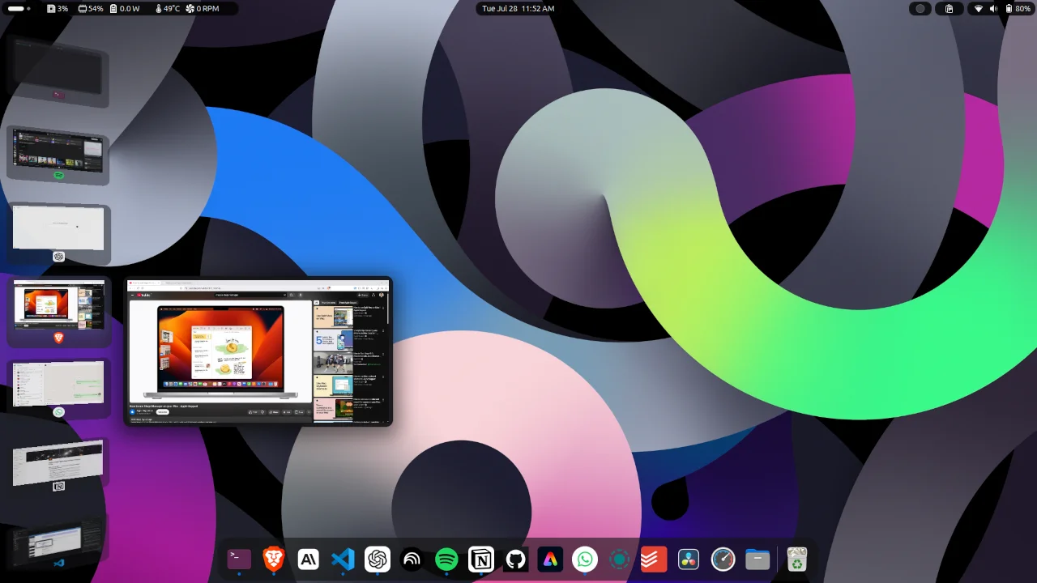1037x583 pixels.
Task: Open the Files manager from the dock
Action: 757,559
